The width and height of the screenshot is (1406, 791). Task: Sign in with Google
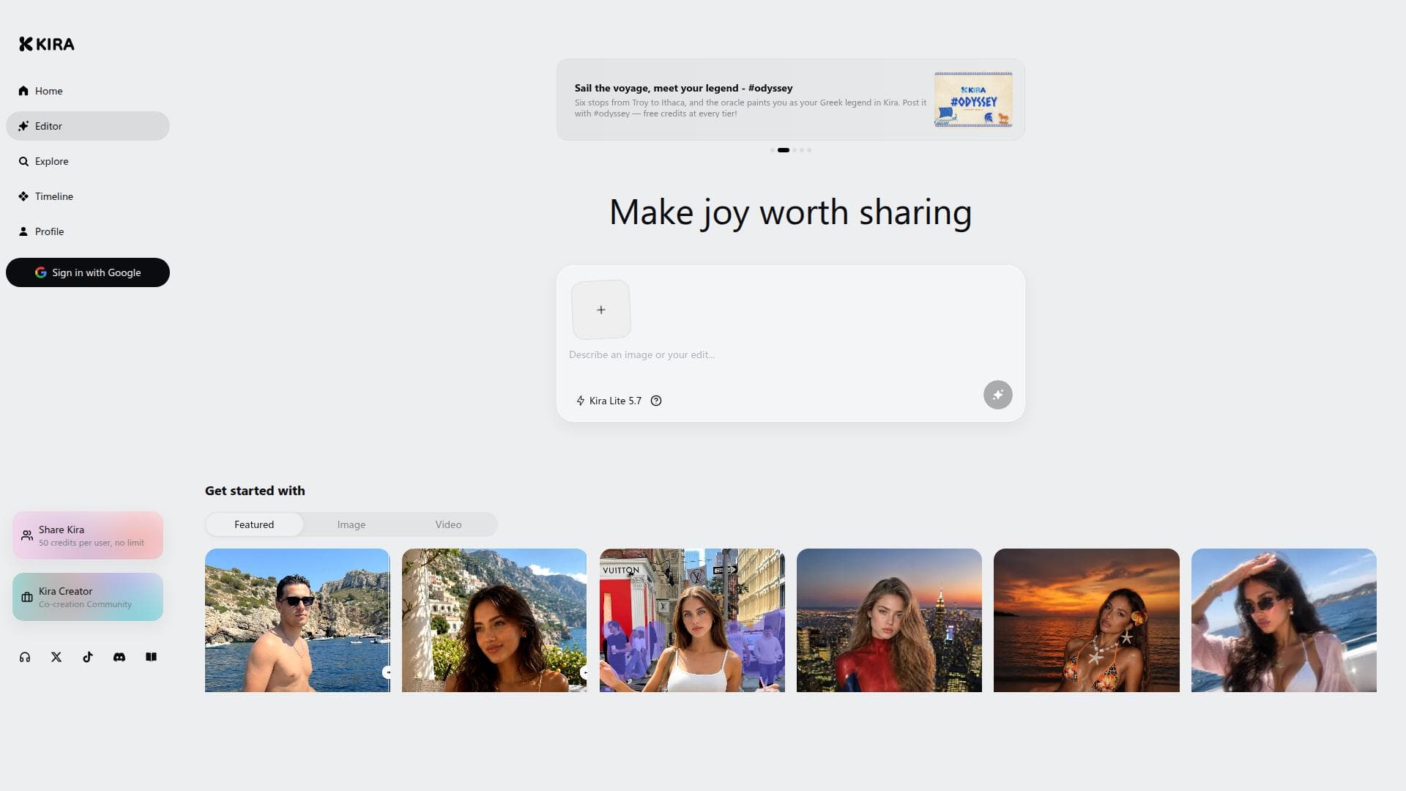(88, 272)
